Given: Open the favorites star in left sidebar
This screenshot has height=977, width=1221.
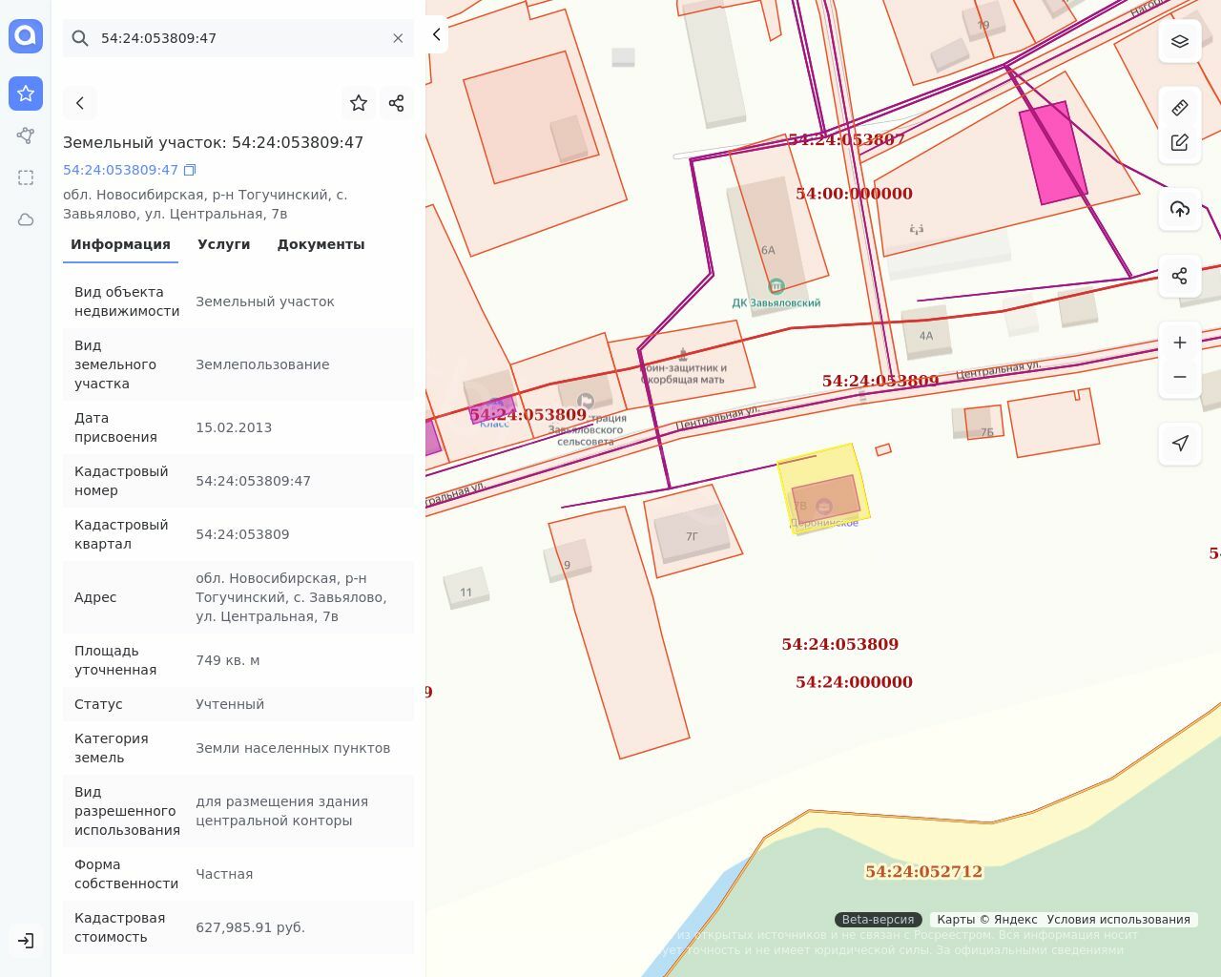Looking at the screenshot, I should [26, 94].
